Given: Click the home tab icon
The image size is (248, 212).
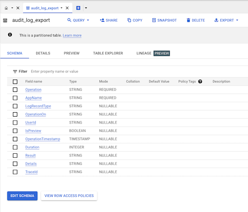Looking at the screenshot, I should [x=6, y=8].
